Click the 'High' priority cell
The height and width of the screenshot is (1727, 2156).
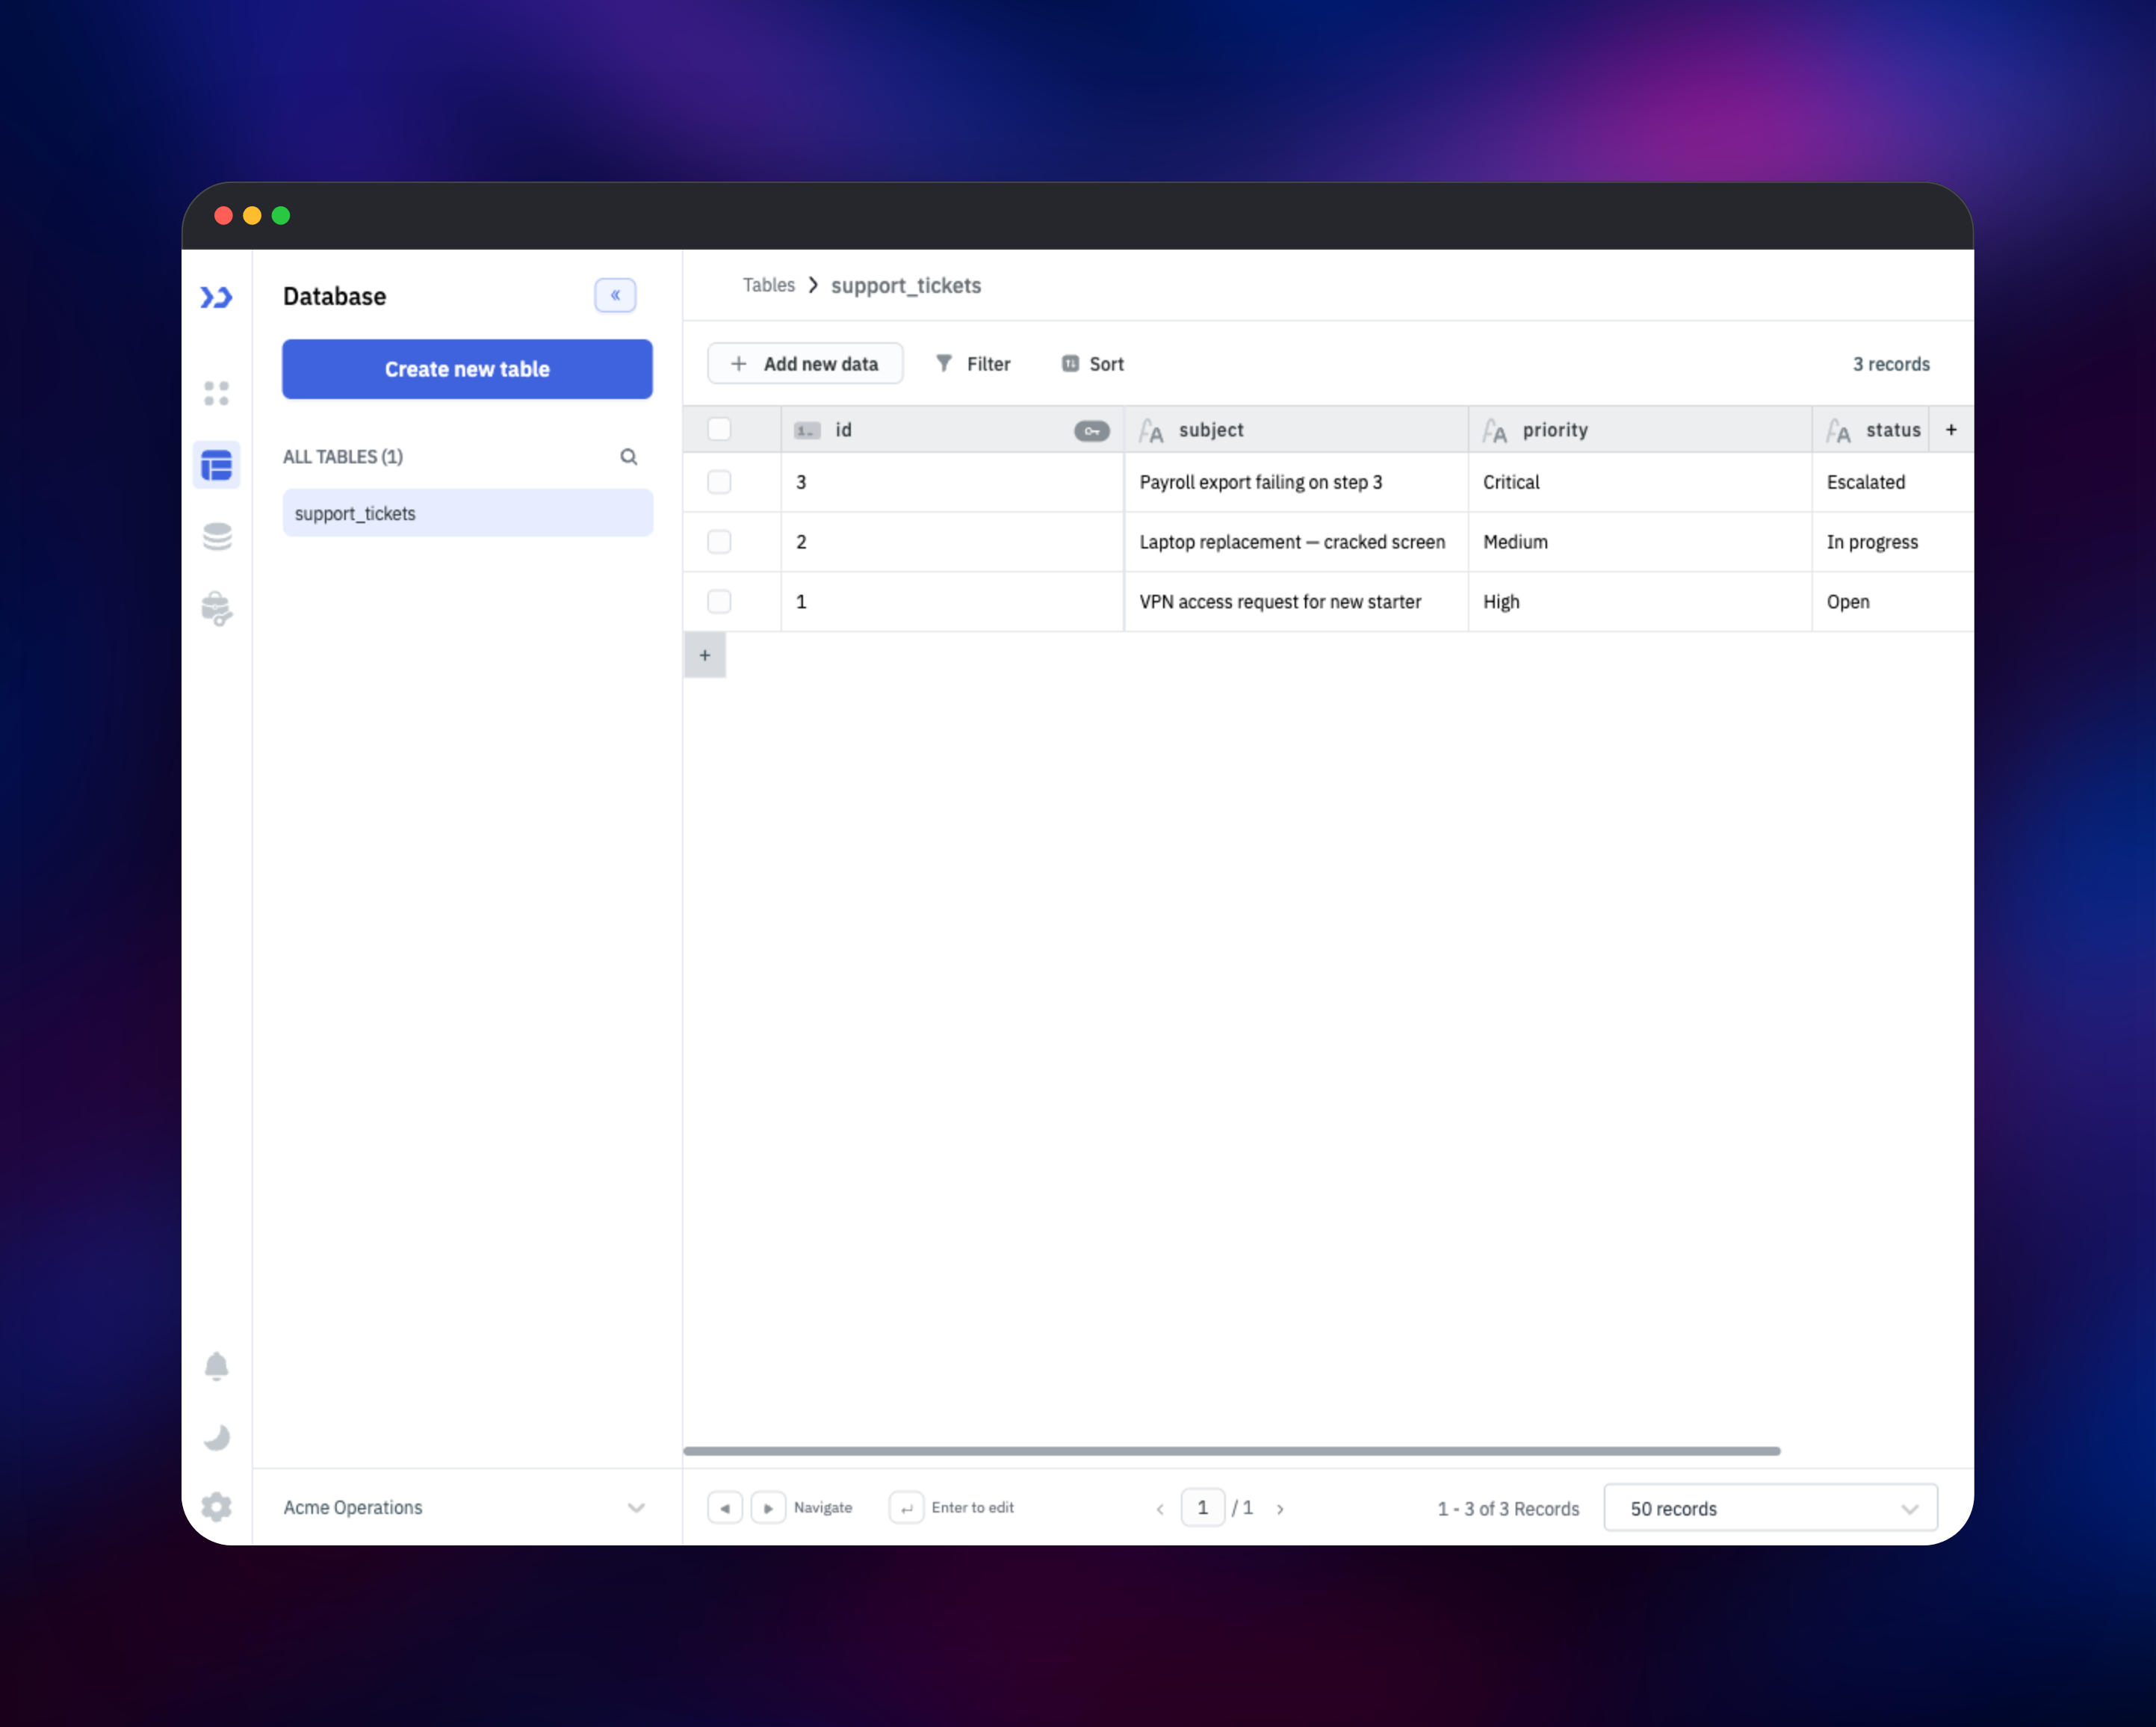click(x=1640, y=602)
